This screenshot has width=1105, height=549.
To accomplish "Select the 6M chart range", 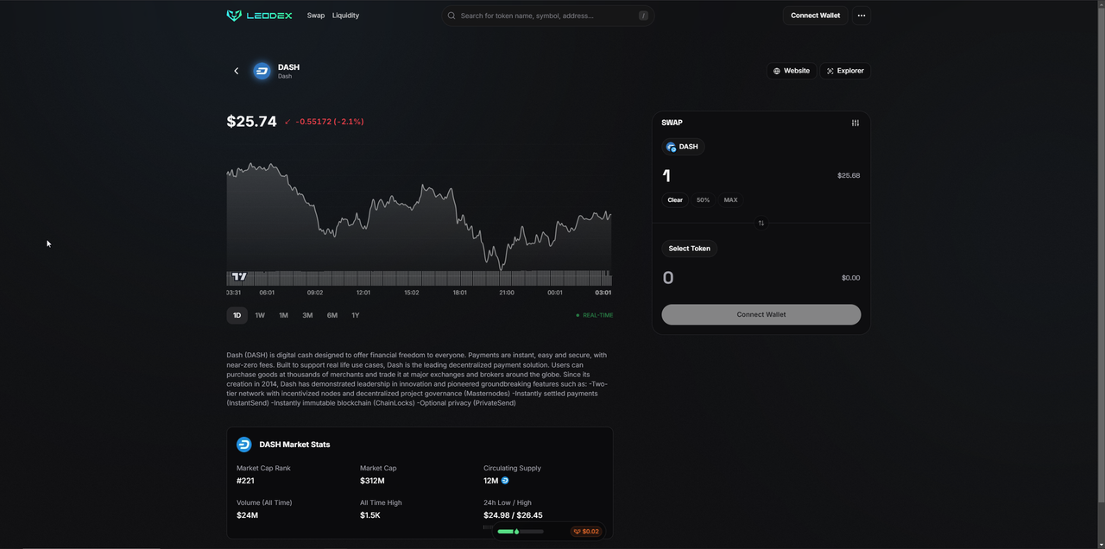I will coord(331,315).
